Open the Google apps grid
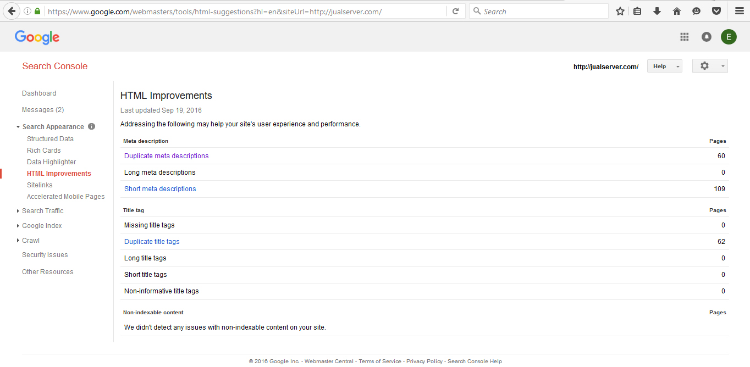 [x=685, y=37]
